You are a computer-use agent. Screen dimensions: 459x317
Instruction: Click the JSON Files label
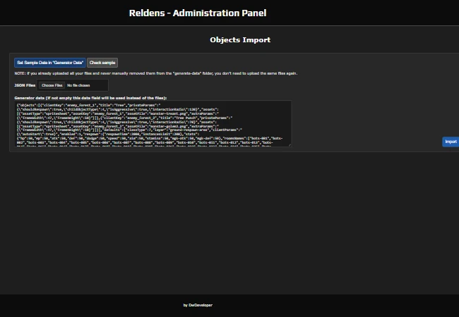click(25, 85)
